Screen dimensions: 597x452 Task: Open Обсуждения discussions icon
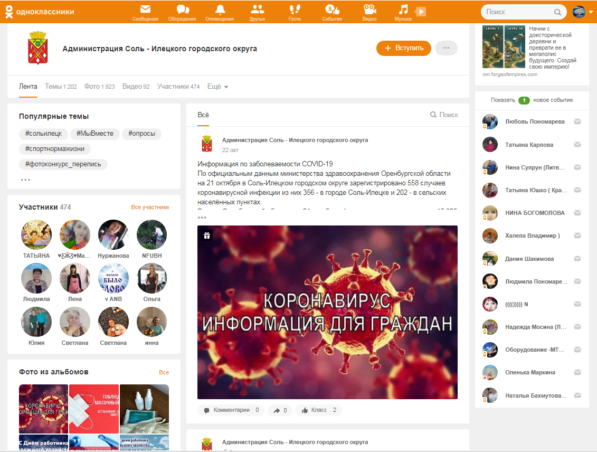182,10
